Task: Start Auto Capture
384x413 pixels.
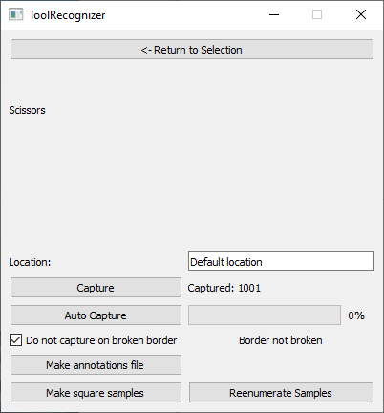Action: pos(96,315)
